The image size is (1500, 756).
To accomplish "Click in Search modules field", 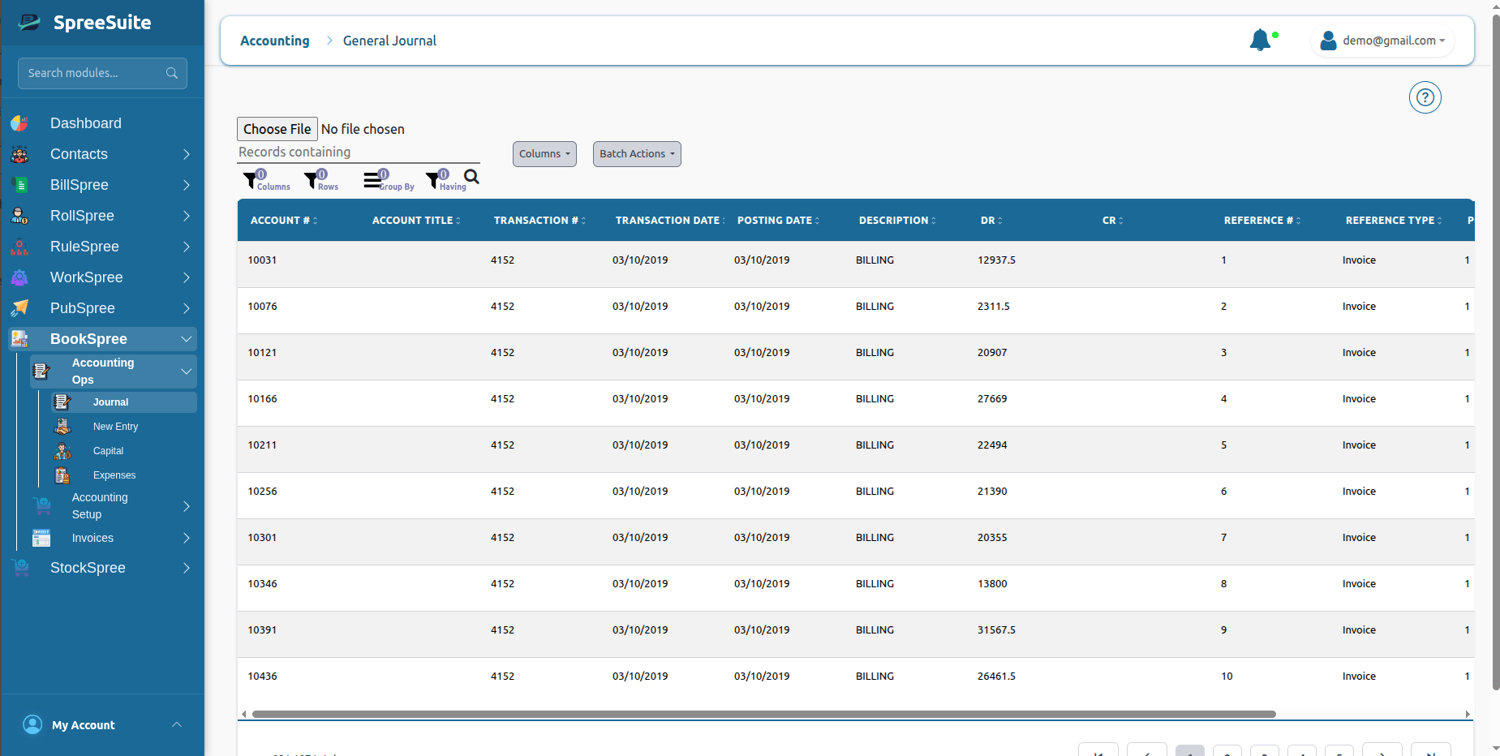I will (102, 73).
